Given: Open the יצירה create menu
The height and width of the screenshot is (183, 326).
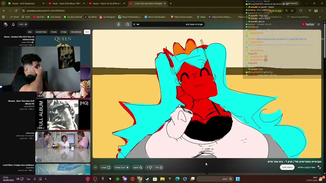Looking at the screenshot, I should click(x=23, y=24).
